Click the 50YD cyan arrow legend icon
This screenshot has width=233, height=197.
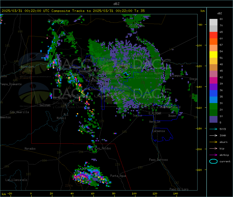(x=213, y=129)
